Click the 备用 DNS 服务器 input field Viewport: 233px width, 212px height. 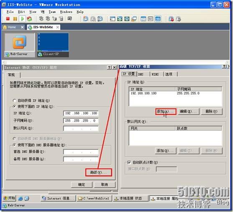(81, 159)
